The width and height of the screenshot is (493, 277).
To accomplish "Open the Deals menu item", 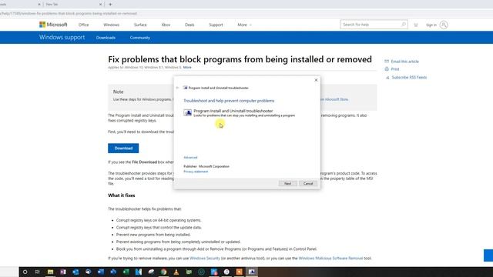I will (189, 25).
